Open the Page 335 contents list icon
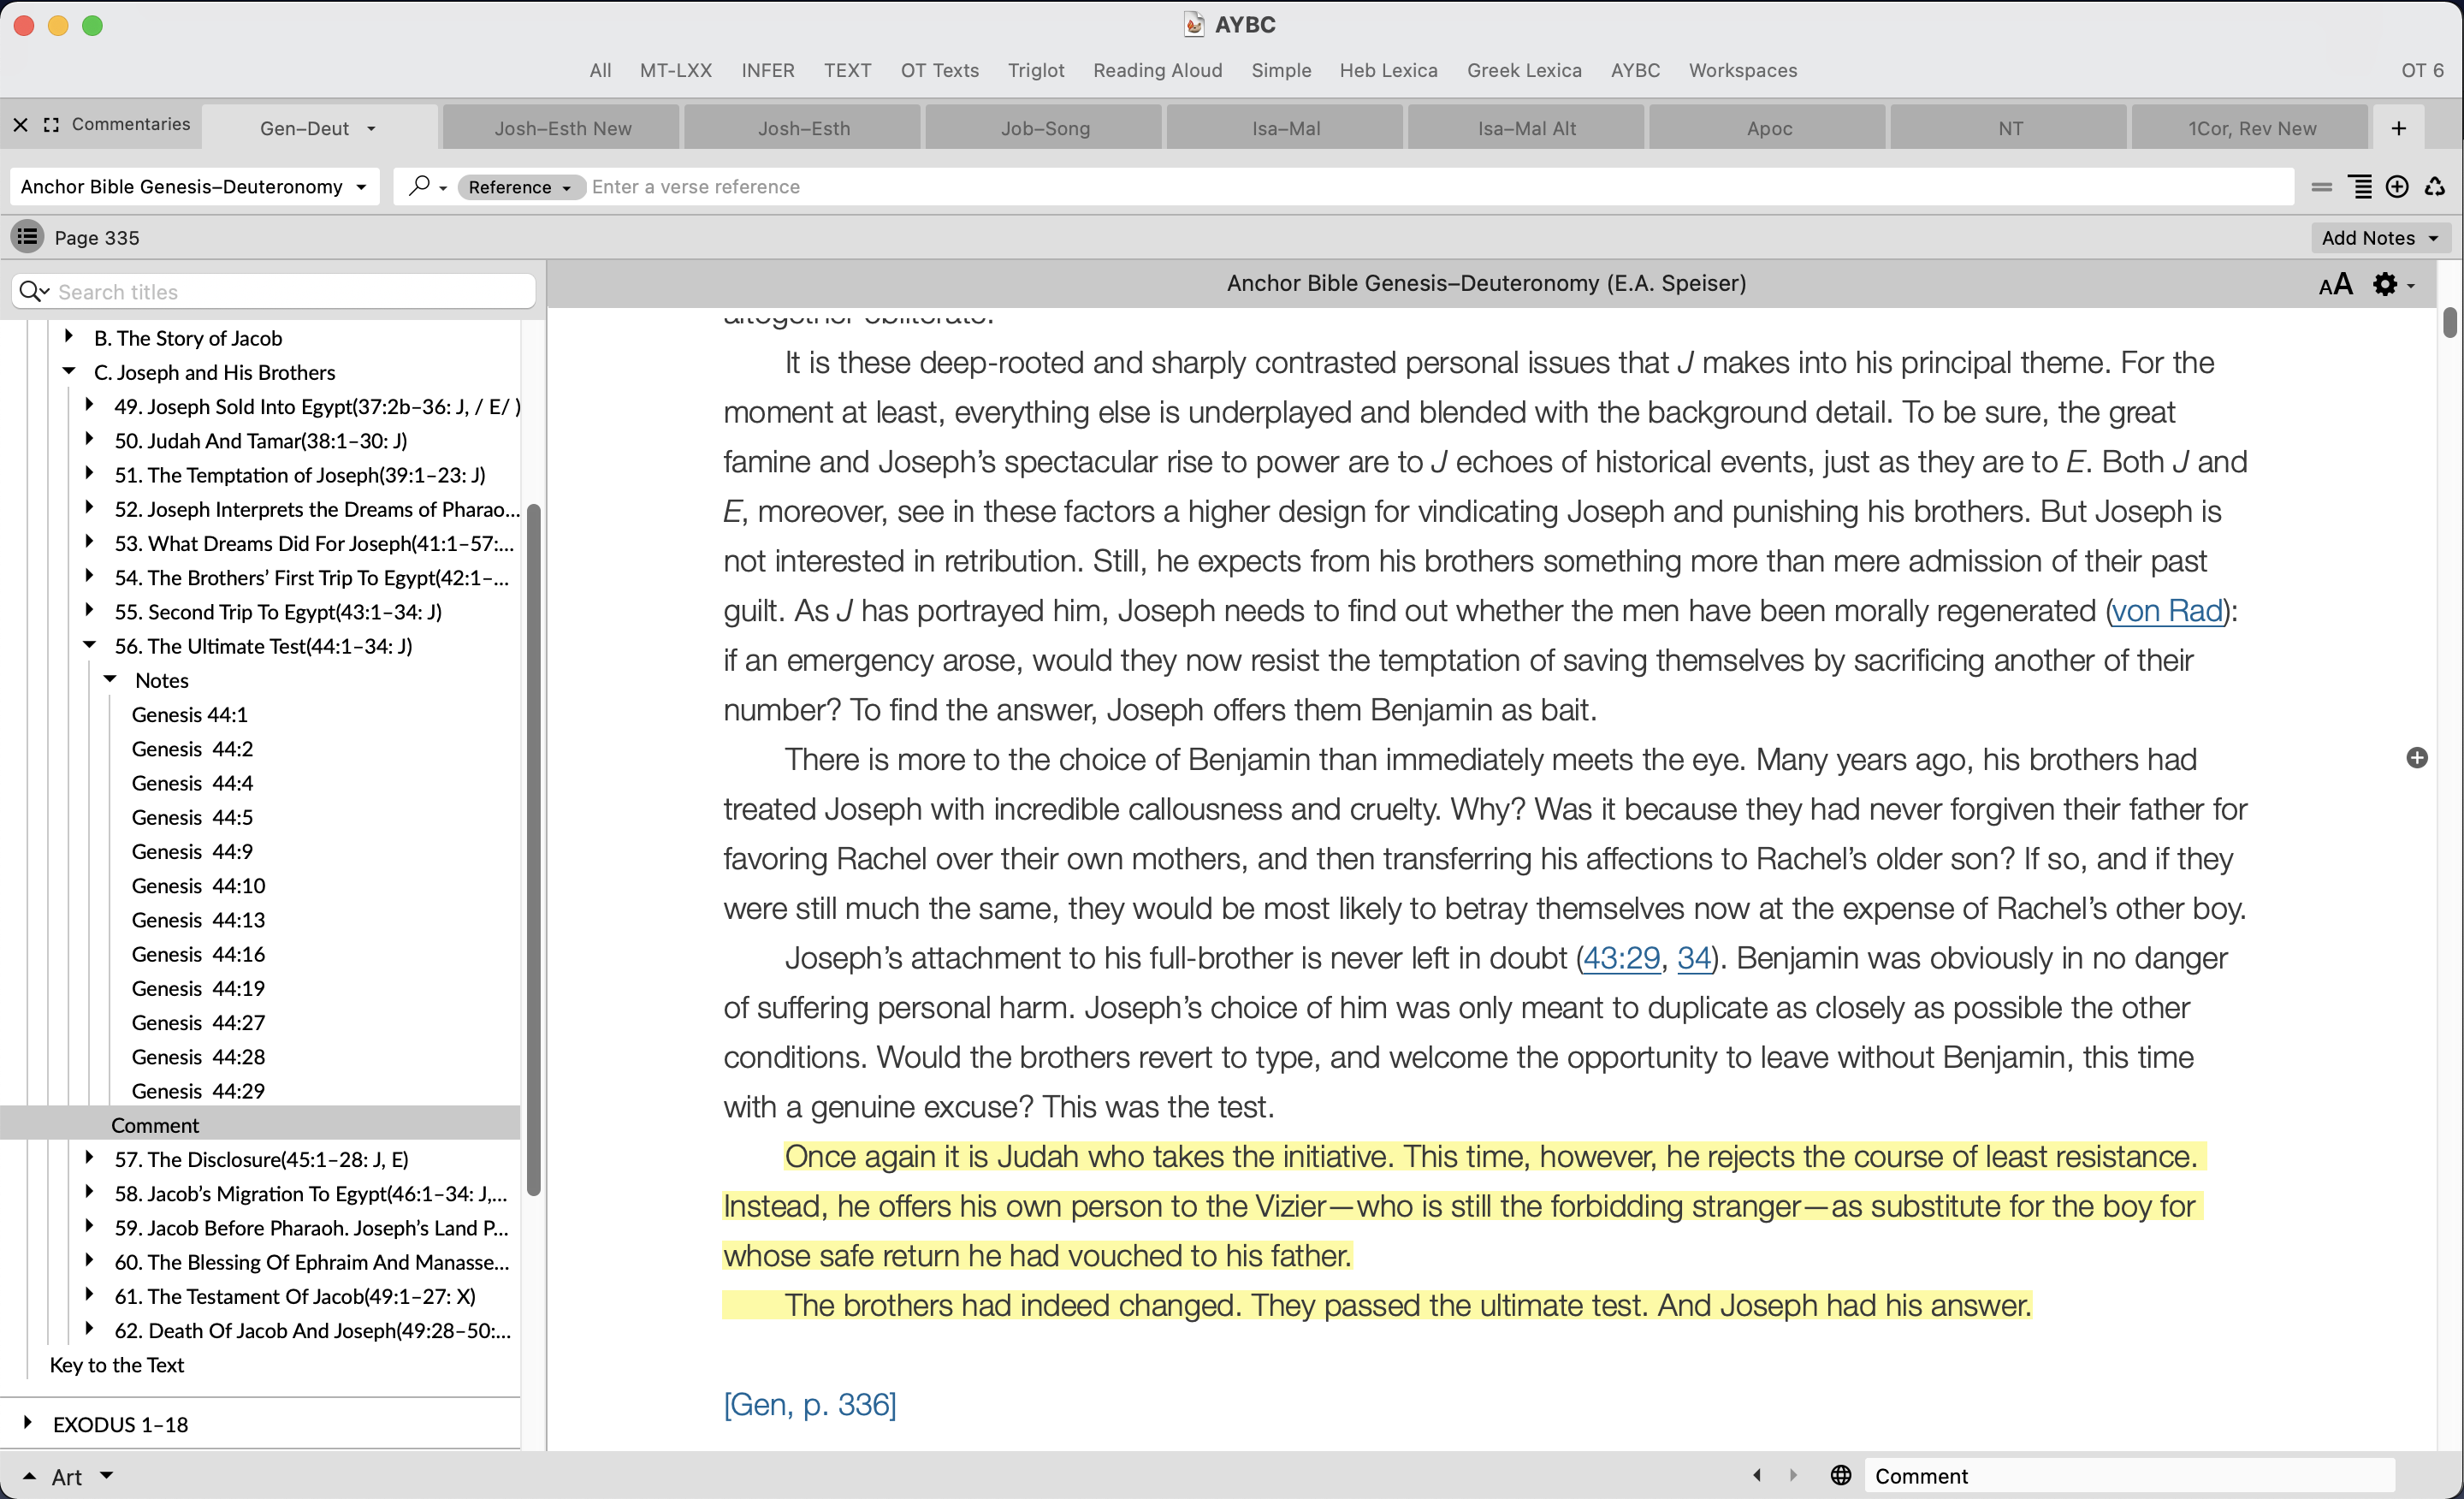Image resolution: width=2464 pixels, height=1499 pixels. pos(27,237)
